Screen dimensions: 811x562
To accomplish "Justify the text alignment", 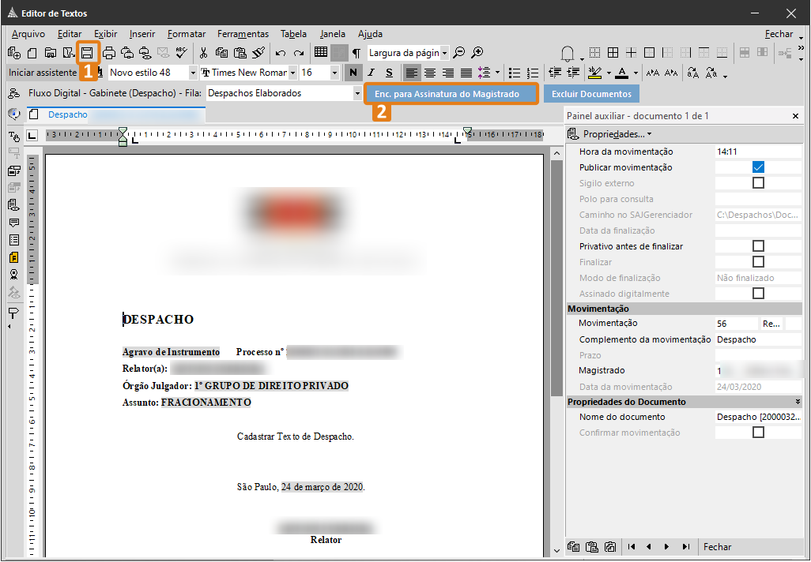I will pyautogui.click(x=466, y=73).
